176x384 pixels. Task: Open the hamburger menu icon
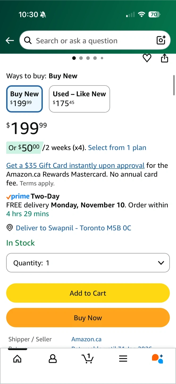123,359
